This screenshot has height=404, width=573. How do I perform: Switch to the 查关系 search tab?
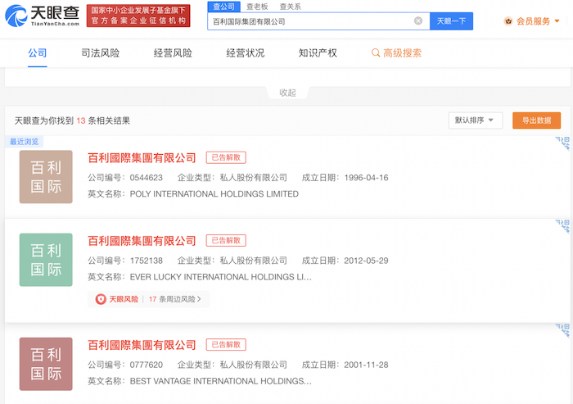pyautogui.click(x=290, y=7)
